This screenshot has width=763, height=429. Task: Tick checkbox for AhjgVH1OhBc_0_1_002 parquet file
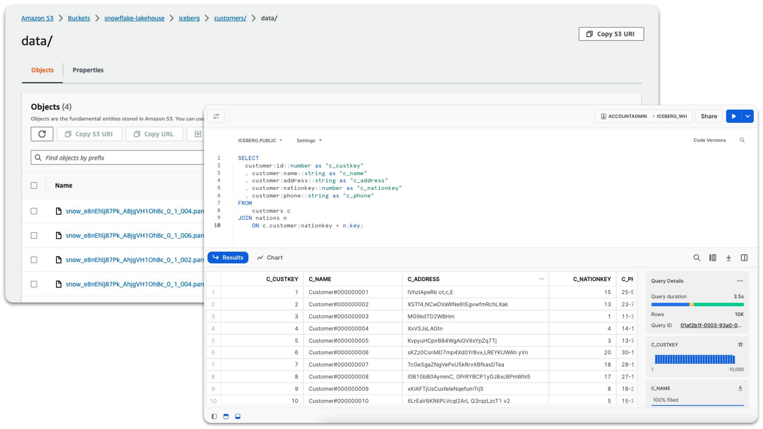(34, 260)
